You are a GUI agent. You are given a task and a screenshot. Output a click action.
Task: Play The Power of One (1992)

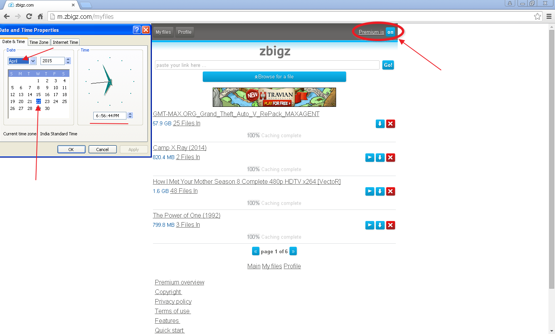370,225
